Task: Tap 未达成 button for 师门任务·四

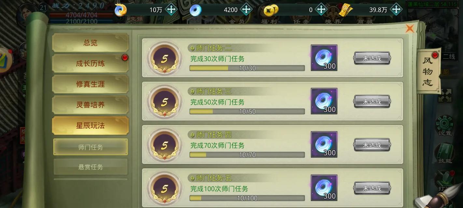Action: (372, 145)
